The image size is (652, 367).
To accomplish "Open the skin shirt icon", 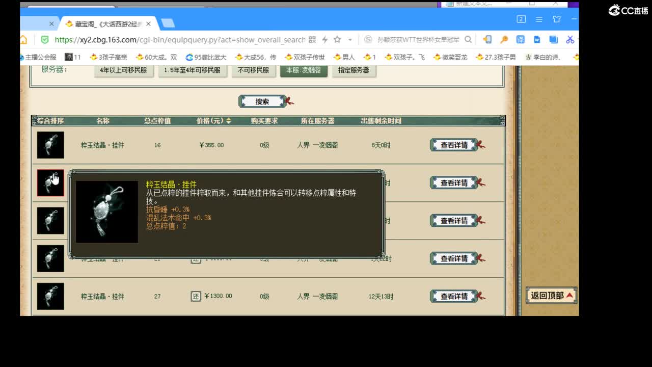I will pos(557,19).
